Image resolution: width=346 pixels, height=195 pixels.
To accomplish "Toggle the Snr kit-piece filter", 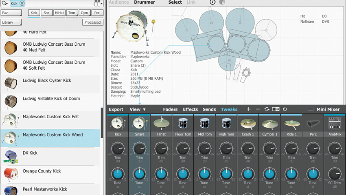I will click(47, 13).
